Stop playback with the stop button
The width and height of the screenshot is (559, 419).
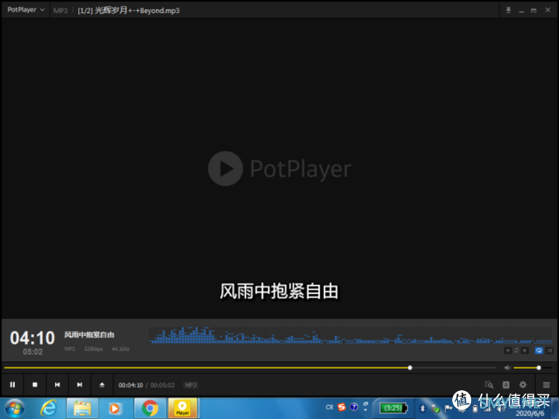(35, 384)
